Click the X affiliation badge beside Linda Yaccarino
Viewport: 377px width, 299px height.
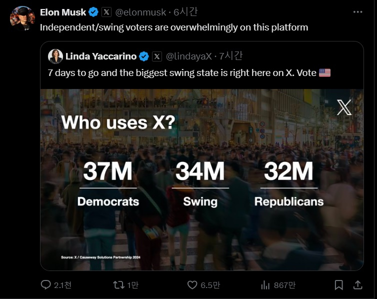click(x=157, y=56)
